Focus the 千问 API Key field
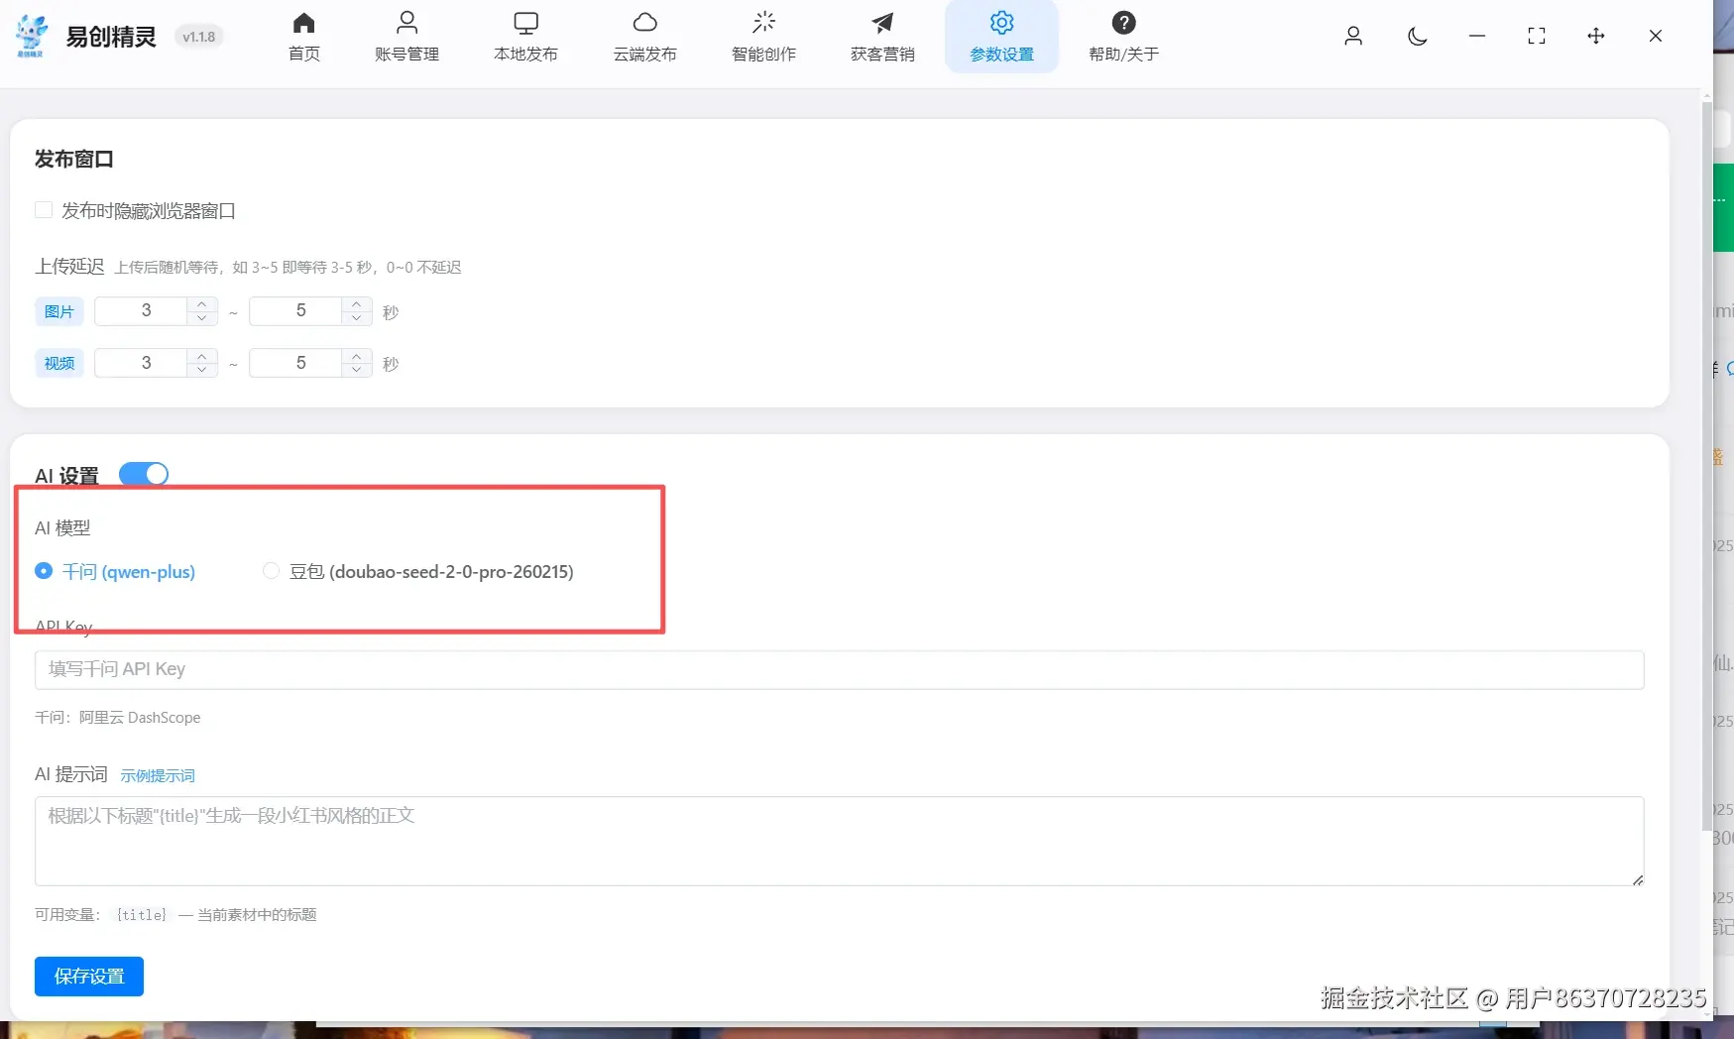 click(839, 670)
